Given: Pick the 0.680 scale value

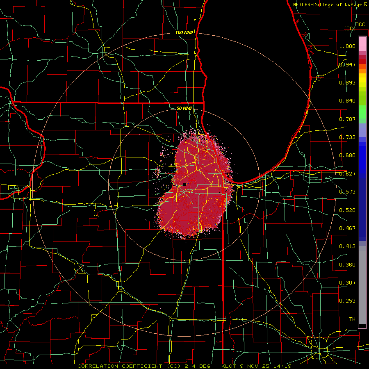Looking at the screenshot, I should click(x=347, y=155).
